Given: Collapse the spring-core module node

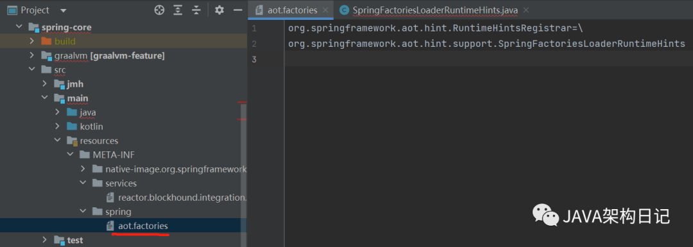Looking at the screenshot, I should pos(19,27).
